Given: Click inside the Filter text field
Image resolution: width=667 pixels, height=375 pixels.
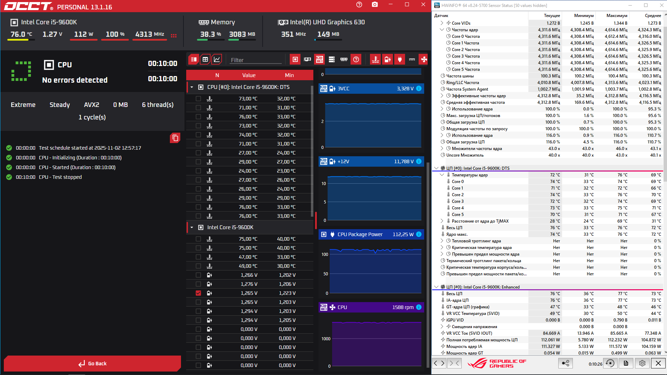Looking at the screenshot, I should (255, 60).
